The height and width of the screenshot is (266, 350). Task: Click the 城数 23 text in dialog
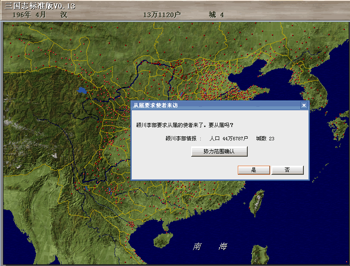click(265, 139)
